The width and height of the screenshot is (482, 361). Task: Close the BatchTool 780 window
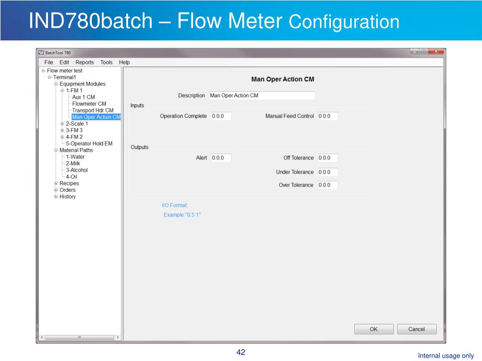pos(436,52)
